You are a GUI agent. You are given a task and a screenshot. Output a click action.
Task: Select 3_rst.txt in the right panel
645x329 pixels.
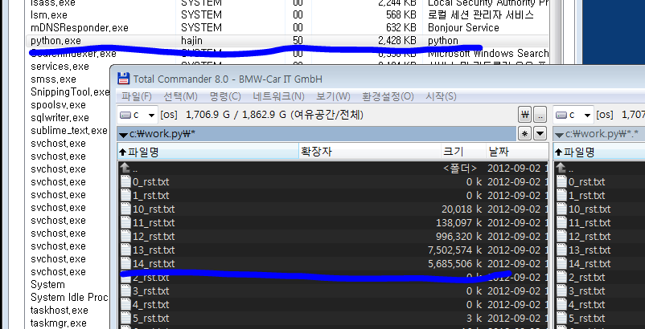tap(586, 290)
